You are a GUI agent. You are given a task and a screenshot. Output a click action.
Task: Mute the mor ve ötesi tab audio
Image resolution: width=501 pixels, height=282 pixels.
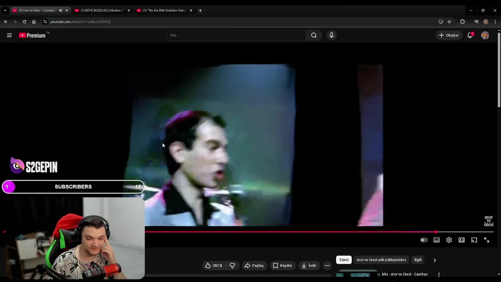60,11
